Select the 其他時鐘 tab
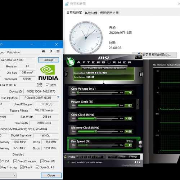The width and height of the screenshot is (180, 180). [91, 13]
